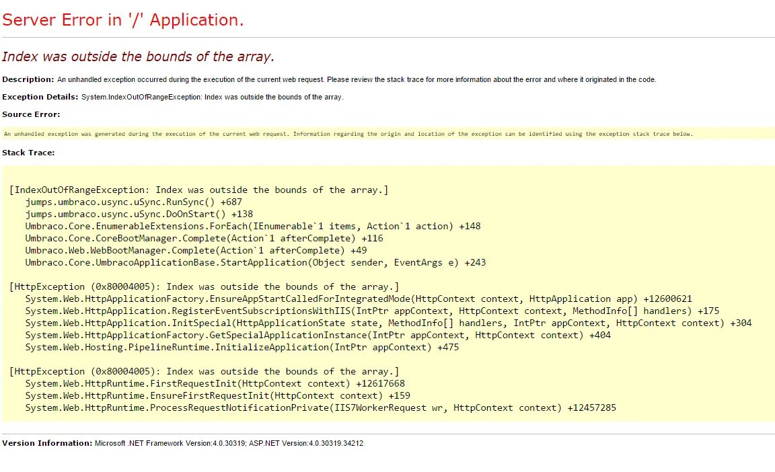Click the 'RegisterEventSubscriptionsWithIIS' stack line
775x472 pixels.
(372, 311)
